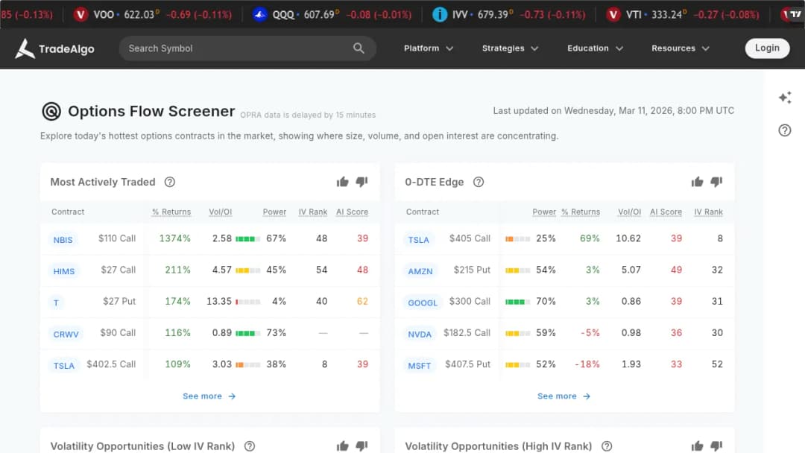Click the search magnifier icon
The image size is (805, 453).
[x=359, y=48]
